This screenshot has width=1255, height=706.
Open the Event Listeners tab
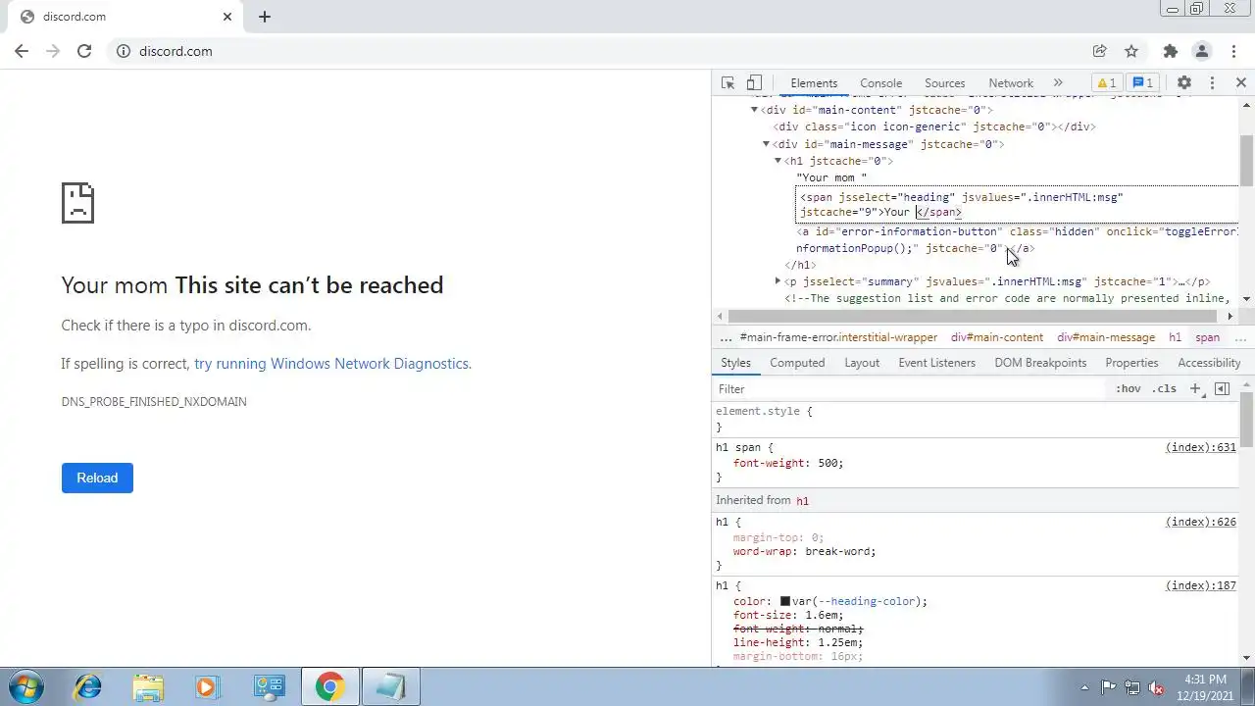[x=937, y=363]
